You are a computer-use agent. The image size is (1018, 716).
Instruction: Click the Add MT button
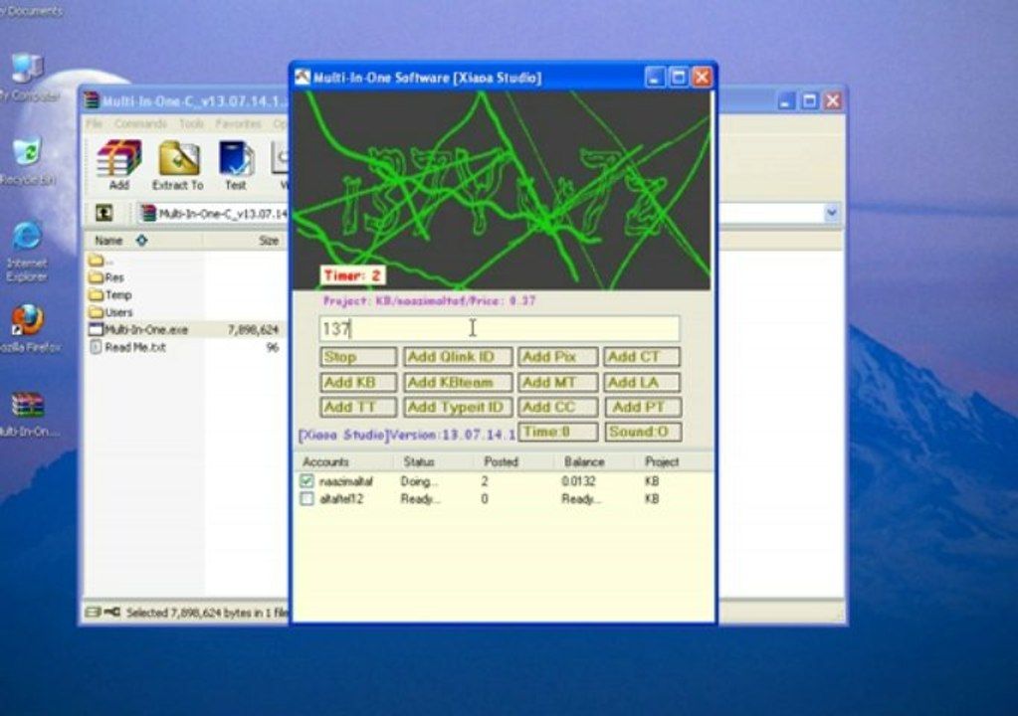557,382
